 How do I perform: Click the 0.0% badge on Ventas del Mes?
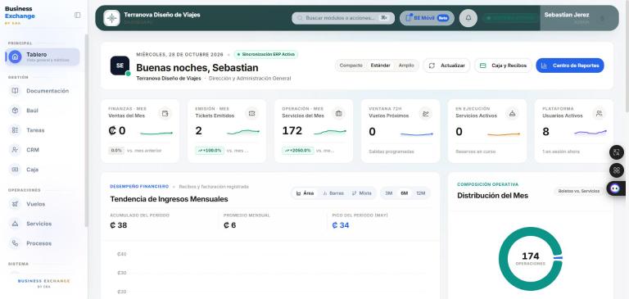tap(116, 151)
